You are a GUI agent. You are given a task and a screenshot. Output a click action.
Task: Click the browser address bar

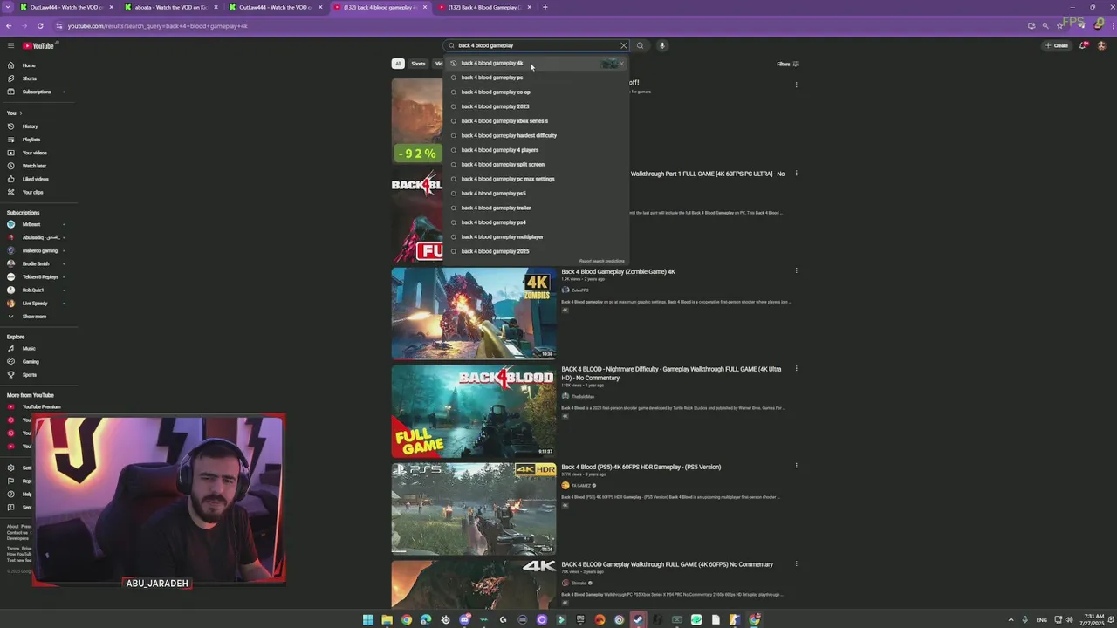tap(524, 25)
